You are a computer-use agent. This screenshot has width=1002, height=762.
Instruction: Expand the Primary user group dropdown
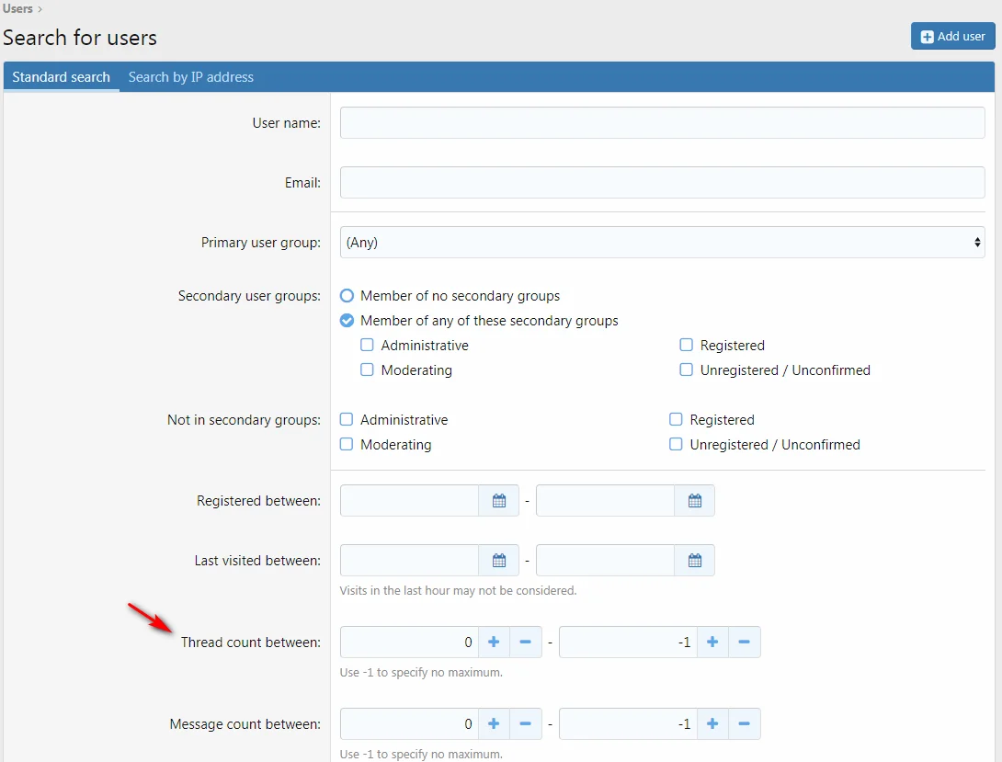[x=662, y=243]
